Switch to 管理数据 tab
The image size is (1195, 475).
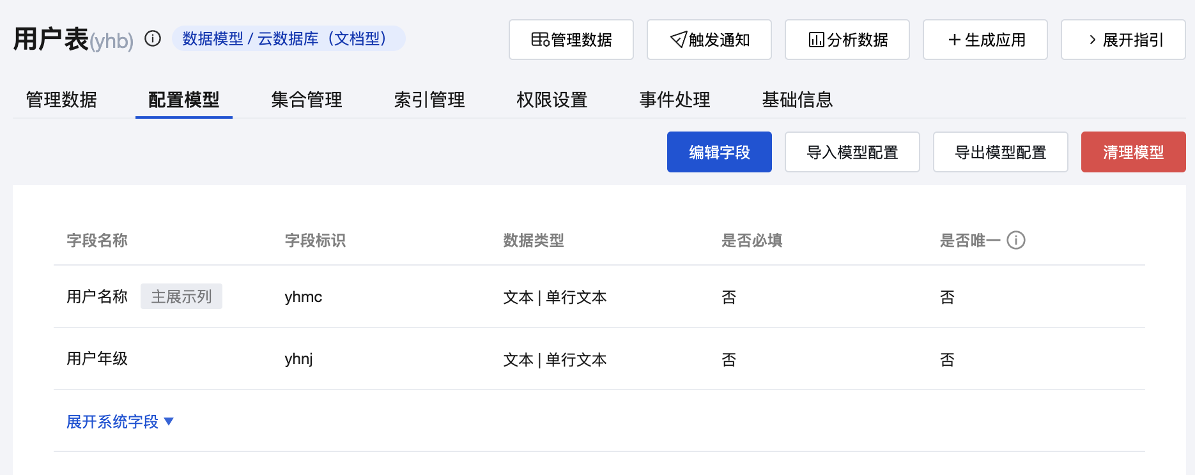(61, 100)
